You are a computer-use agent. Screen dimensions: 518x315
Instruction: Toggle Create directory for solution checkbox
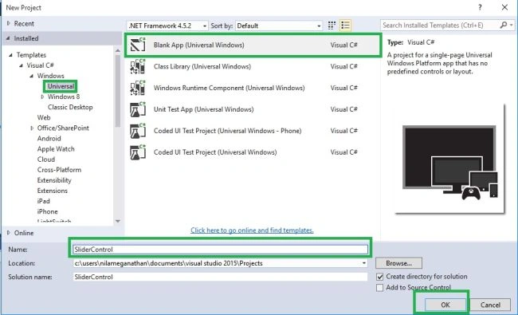380,277
